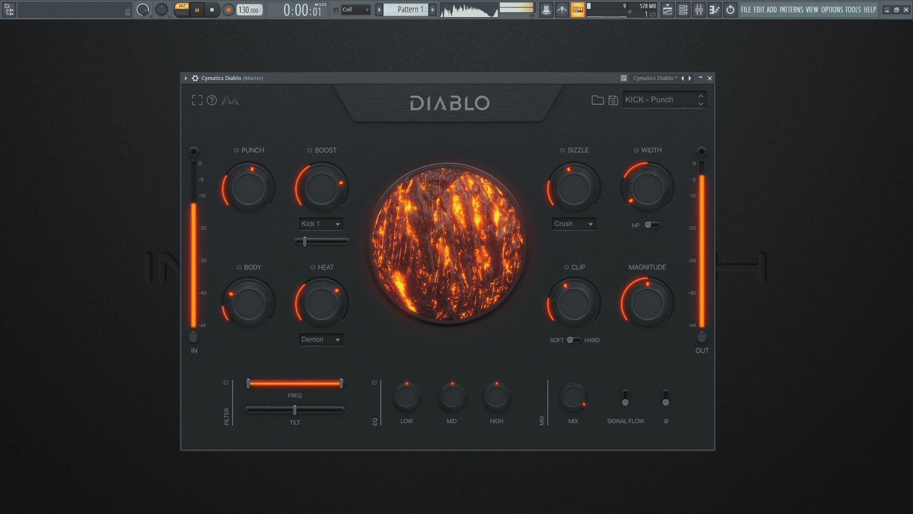Click the orange record button
Viewport: 913px width, 514px height.
[228, 10]
